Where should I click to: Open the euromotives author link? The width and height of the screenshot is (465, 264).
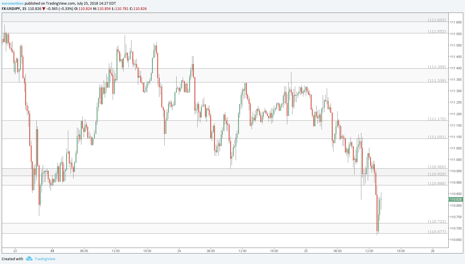(x=13, y=4)
